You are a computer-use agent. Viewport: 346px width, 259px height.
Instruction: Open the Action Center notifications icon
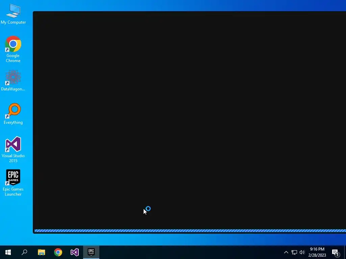point(336,252)
